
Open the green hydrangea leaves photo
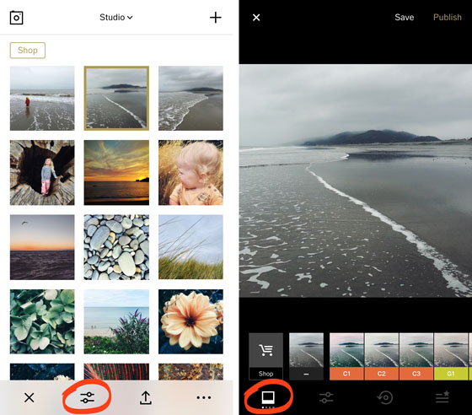point(42,321)
